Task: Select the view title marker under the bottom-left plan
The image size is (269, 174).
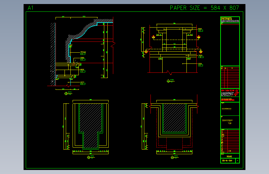Action: [91, 157]
